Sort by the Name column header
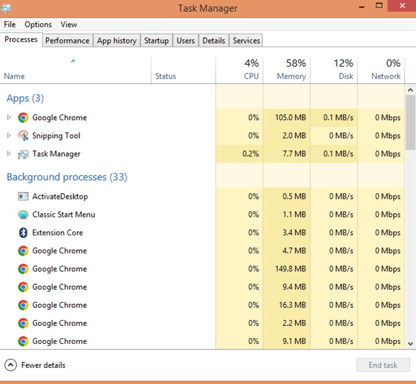 (x=75, y=70)
